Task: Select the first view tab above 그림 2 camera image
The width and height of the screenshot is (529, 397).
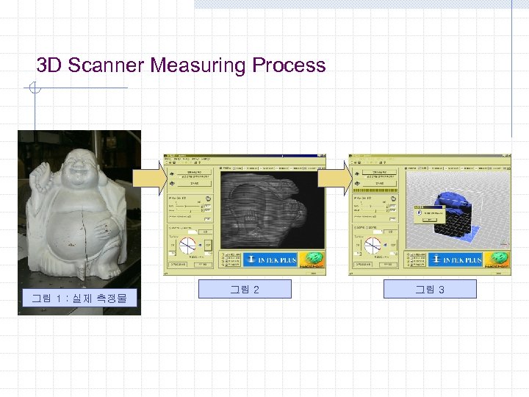Action: [226, 168]
